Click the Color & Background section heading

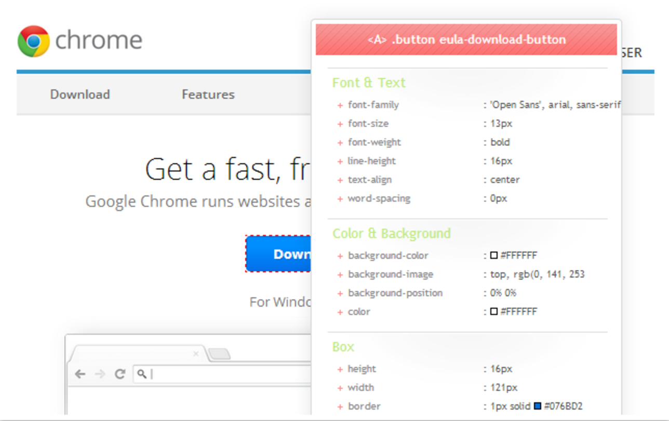tap(392, 233)
